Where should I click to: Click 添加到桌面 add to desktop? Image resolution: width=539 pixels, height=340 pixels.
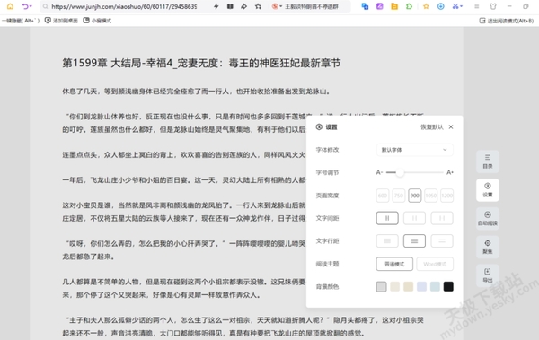click(61, 21)
